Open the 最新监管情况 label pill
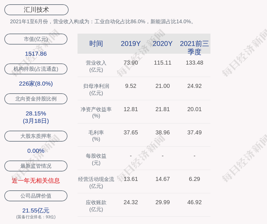The width and height of the screenshot is (267, 224). pos(36,166)
